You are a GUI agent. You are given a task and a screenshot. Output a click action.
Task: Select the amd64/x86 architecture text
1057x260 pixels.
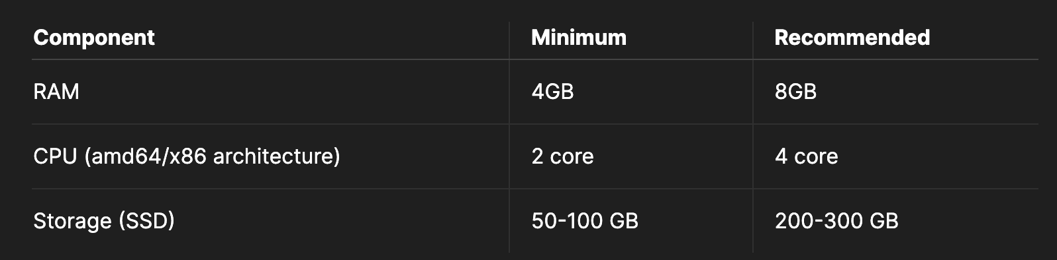click(x=212, y=156)
